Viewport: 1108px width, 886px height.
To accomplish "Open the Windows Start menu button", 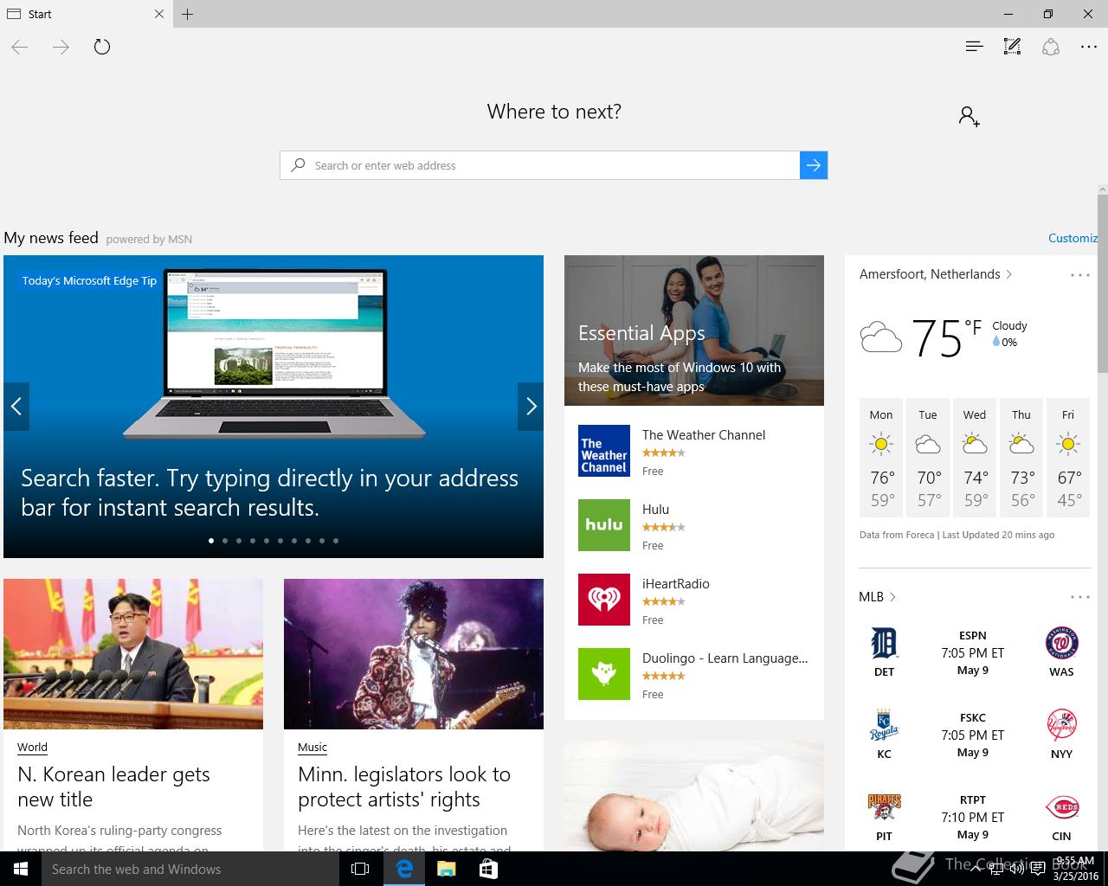I will click(21, 869).
